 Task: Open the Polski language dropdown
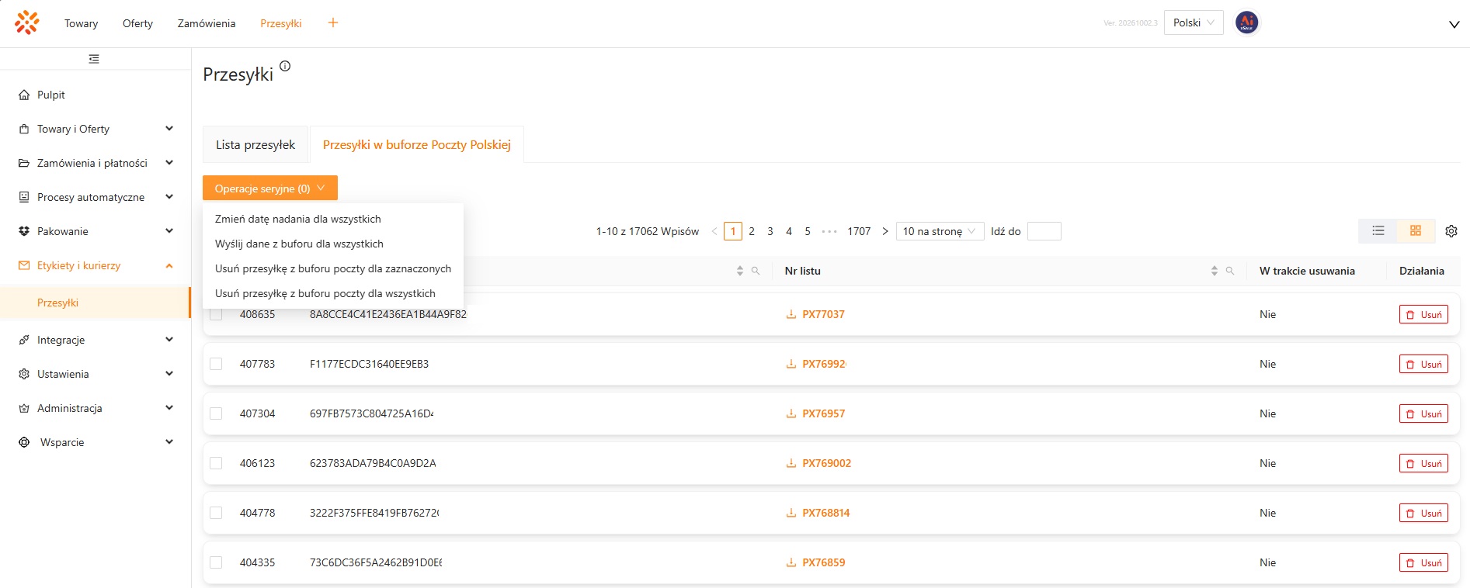point(1194,22)
